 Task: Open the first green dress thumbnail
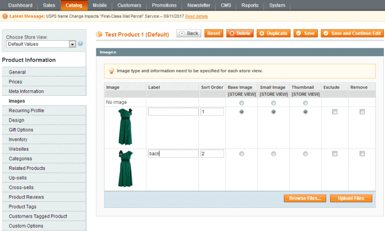click(125, 127)
